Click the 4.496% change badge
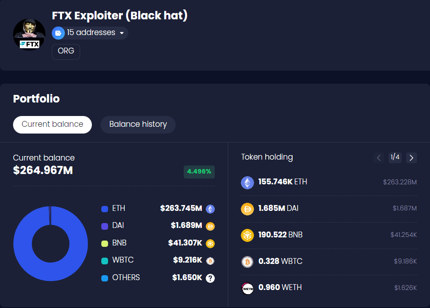 click(199, 172)
